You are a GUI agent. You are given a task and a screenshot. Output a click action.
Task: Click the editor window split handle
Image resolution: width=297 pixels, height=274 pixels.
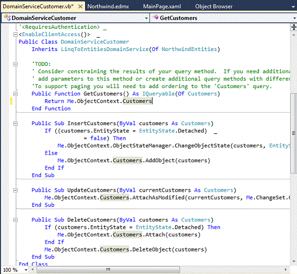click(x=293, y=27)
